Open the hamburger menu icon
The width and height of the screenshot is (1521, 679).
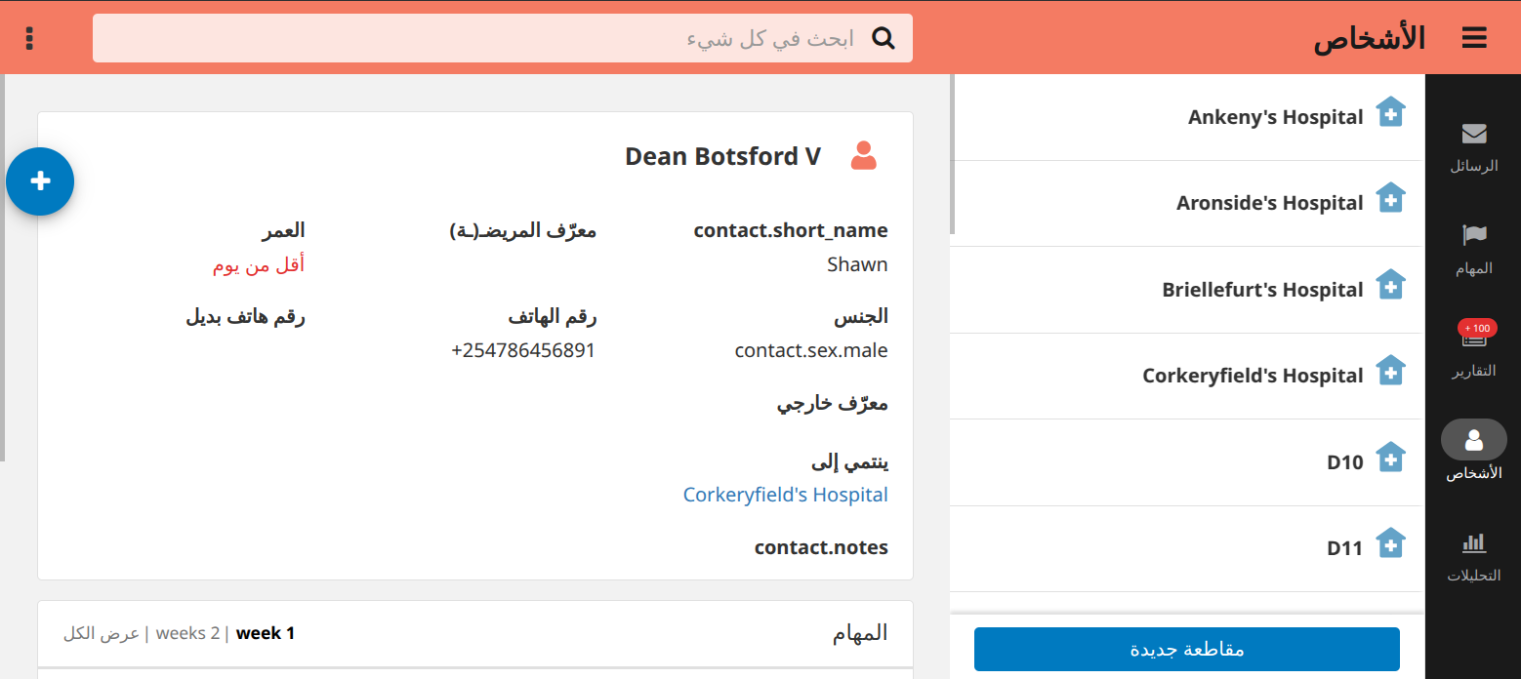coord(1473,38)
